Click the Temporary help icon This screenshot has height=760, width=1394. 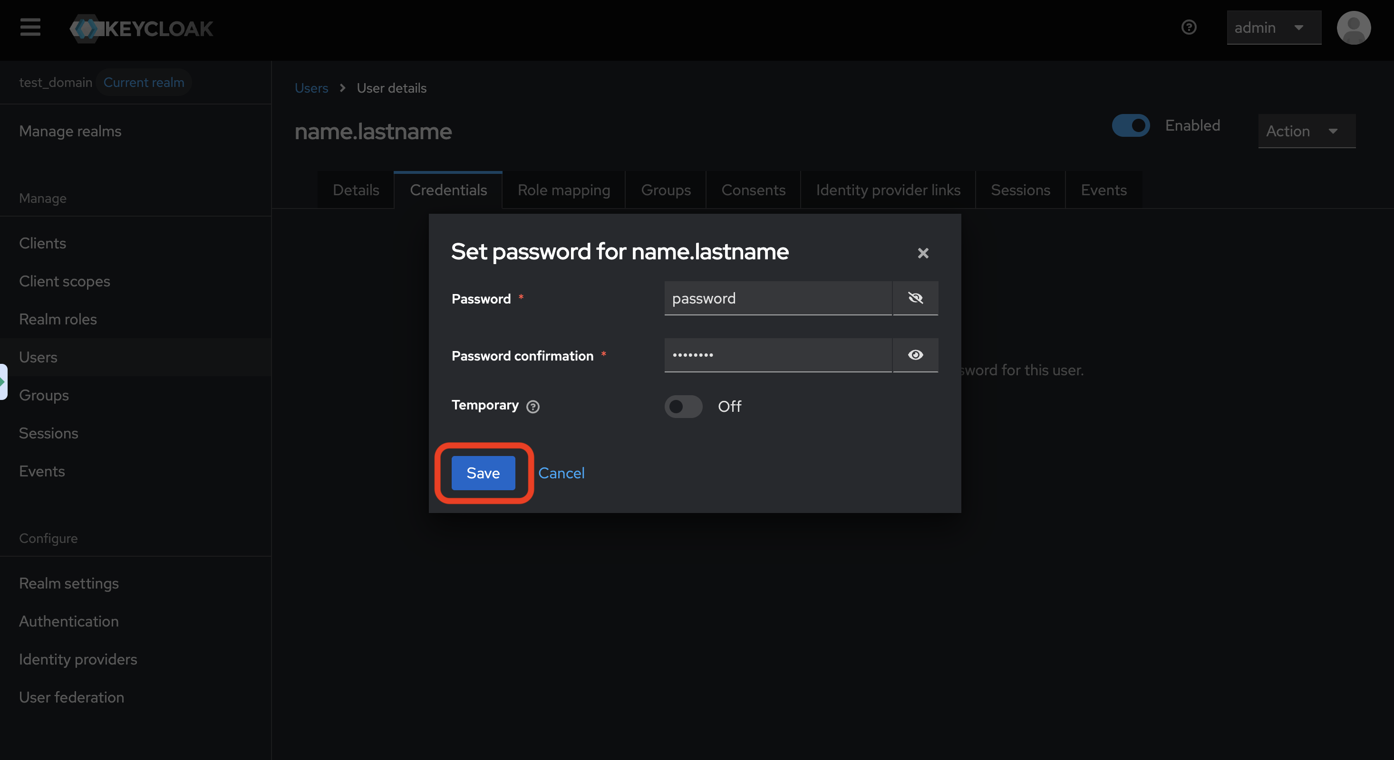click(533, 407)
